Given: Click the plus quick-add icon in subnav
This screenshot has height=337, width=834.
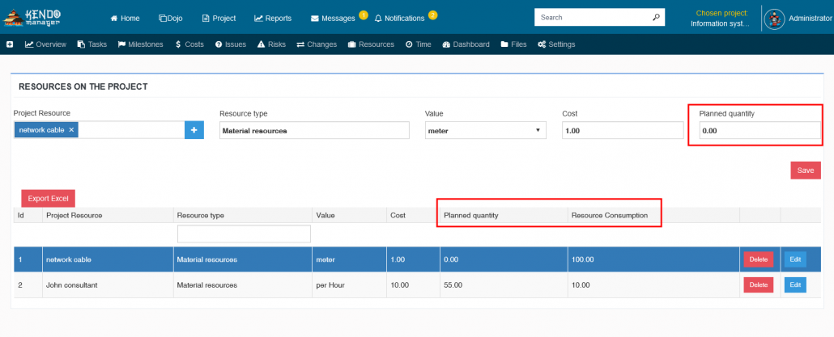Looking at the screenshot, I should tap(10, 44).
